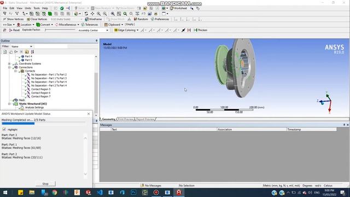Click the image capture icon

point(149,14)
